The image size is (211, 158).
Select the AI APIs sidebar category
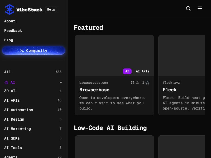click(12, 100)
